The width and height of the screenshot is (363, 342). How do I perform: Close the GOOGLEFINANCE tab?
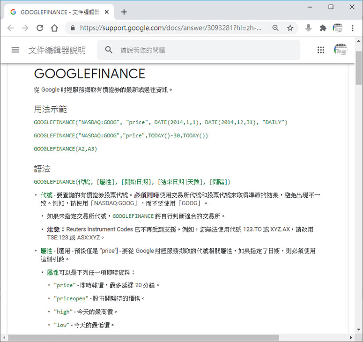(107, 12)
